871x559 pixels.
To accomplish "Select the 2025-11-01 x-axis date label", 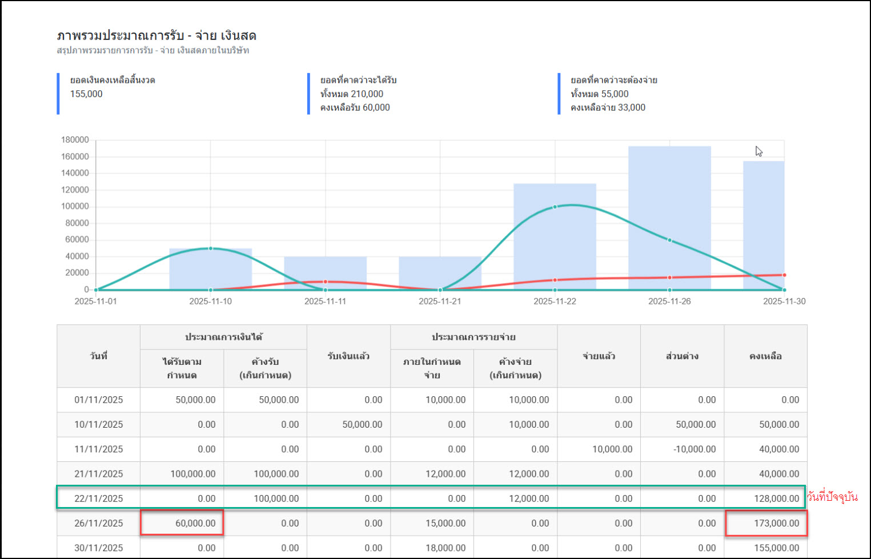I will [x=95, y=301].
